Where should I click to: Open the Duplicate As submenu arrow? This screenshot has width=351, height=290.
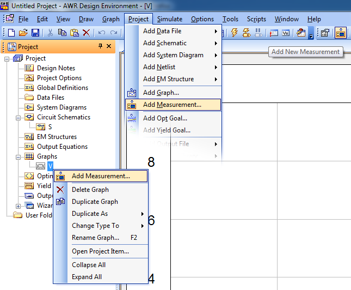143,214
